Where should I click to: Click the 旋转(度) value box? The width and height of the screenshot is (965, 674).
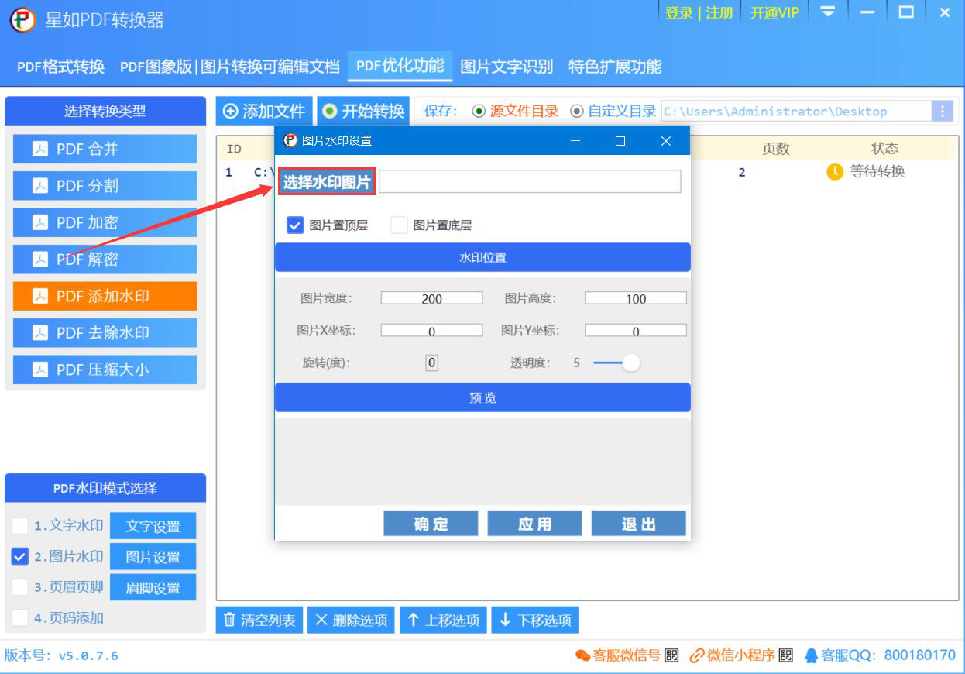432,363
